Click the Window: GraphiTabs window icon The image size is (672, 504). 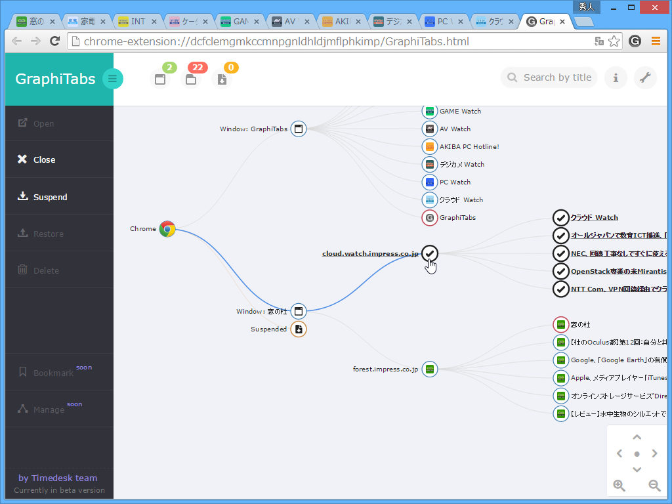coord(299,129)
